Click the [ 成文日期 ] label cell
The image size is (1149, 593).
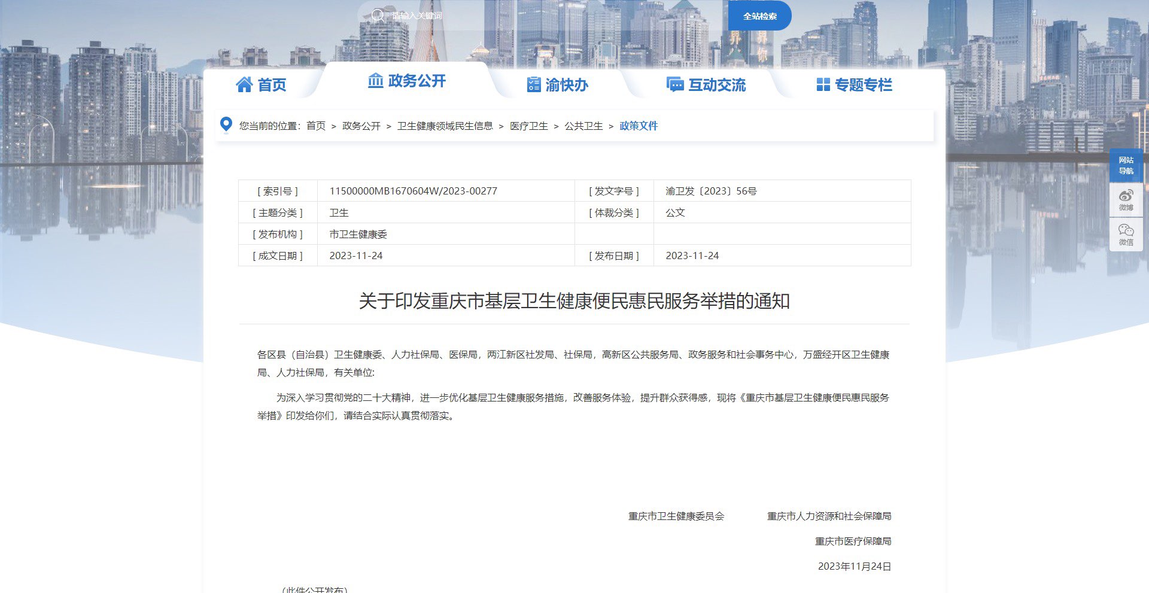pyautogui.click(x=278, y=256)
